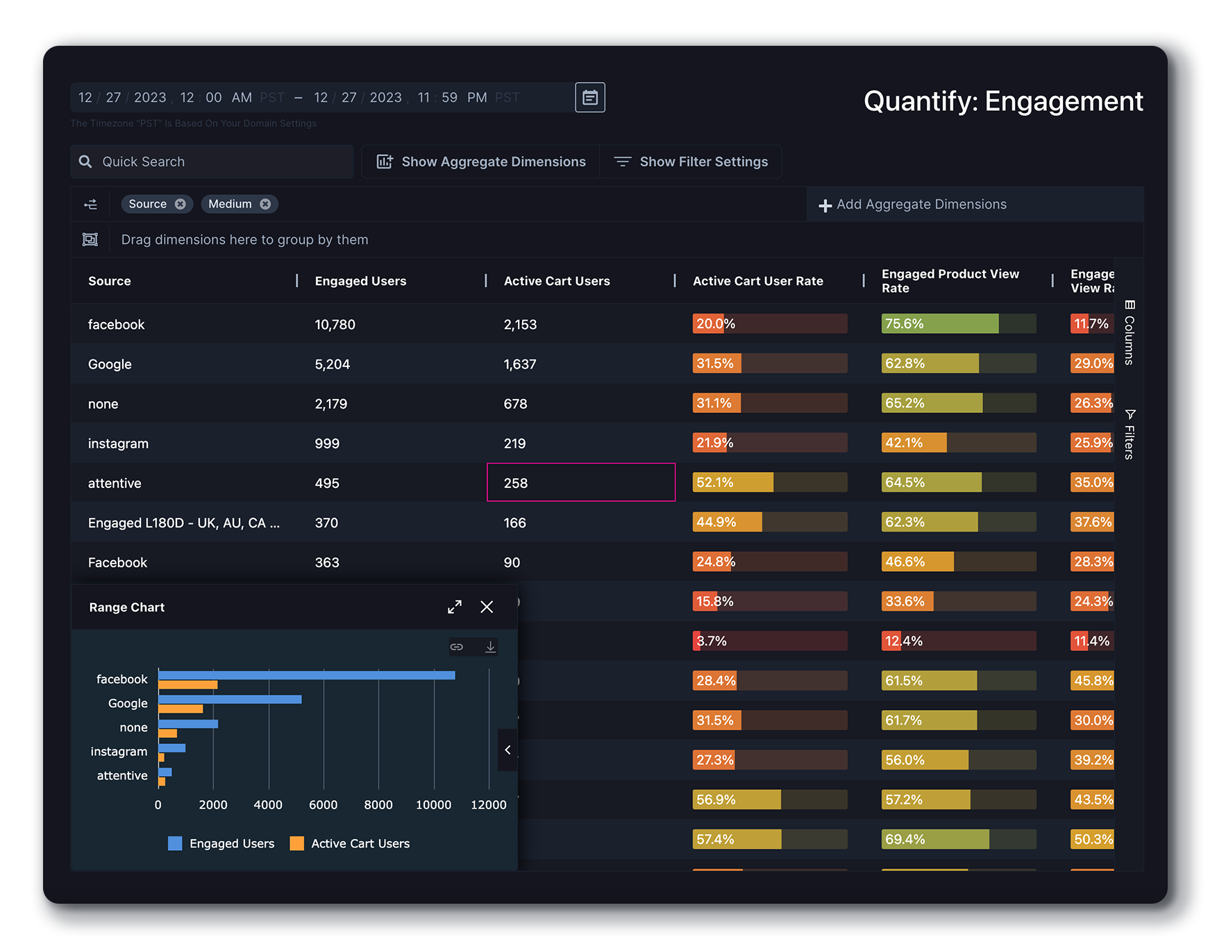
Task: Click the magnifier icon in Quick Search
Action: click(85, 161)
